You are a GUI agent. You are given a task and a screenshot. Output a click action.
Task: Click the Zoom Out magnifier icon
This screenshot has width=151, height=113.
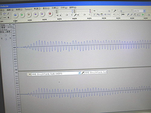[131, 14]
